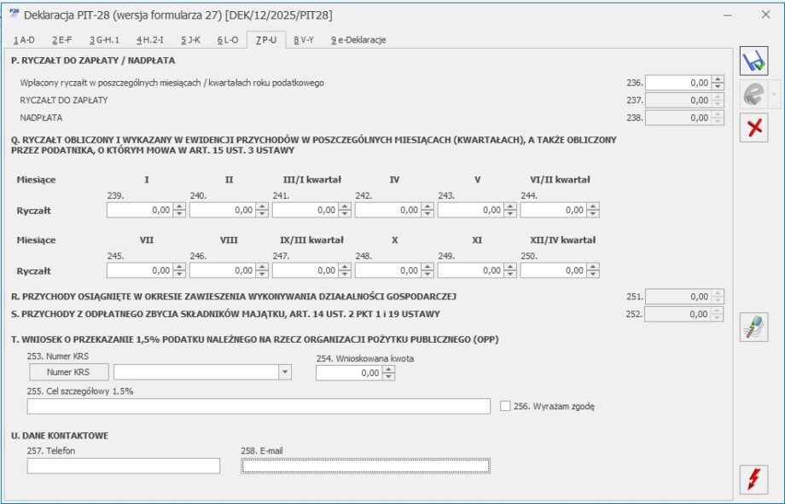Click the PIT-28 app icon in title bar

[x=14, y=14]
